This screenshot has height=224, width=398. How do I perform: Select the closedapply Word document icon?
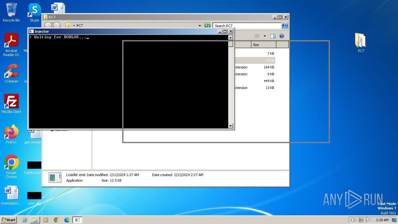(11, 195)
